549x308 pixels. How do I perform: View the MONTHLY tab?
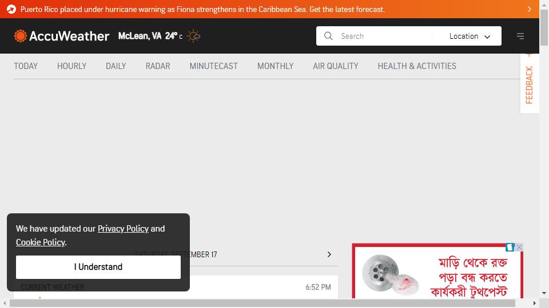(x=276, y=66)
